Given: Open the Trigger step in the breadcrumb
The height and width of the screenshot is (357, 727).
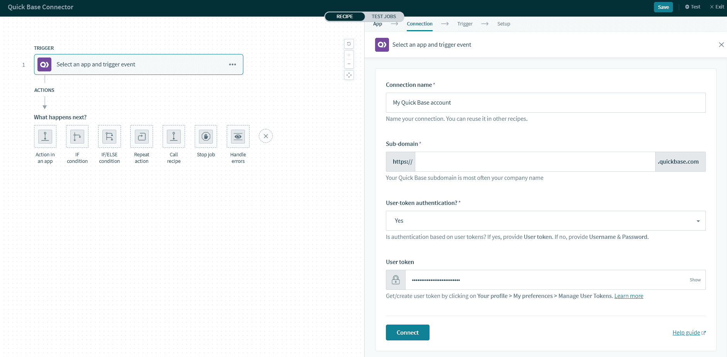Looking at the screenshot, I should coord(465,24).
